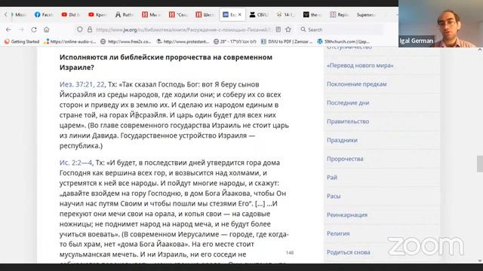Click the page scrollbar thumb
Screen dimensions: 483x271
480,164
